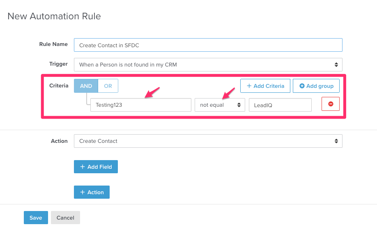
Task: Click the plus icon in Add Criteria
Action: 249,86
